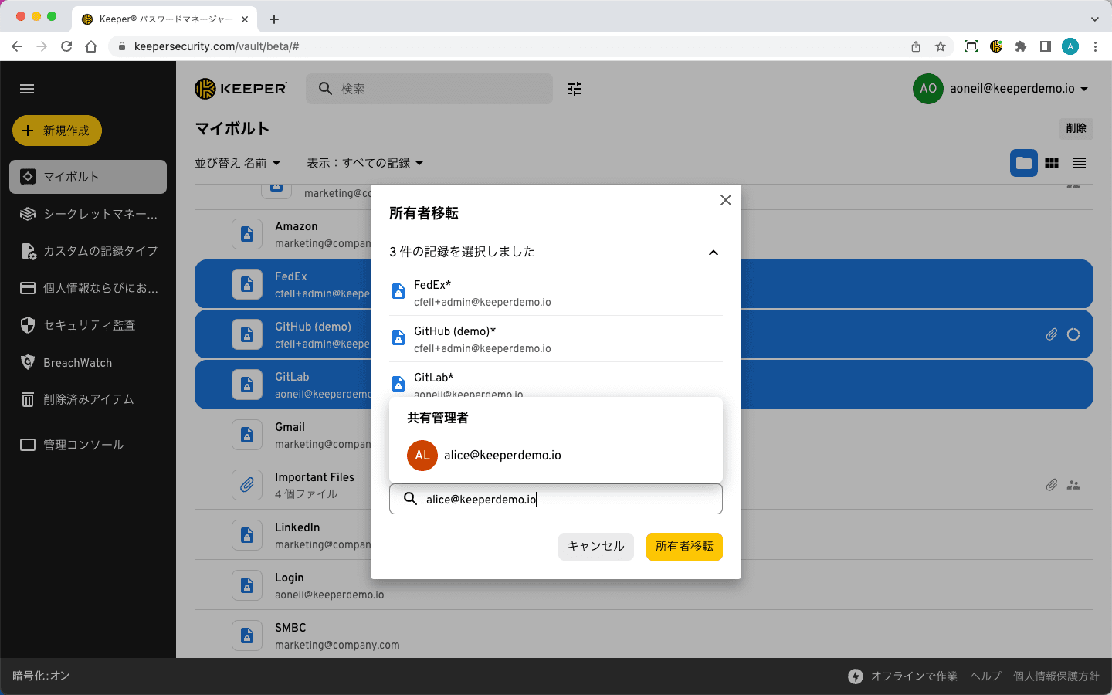1112x695 pixels.
Task: Click the yellow ownership transfer button
Action: pos(683,546)
